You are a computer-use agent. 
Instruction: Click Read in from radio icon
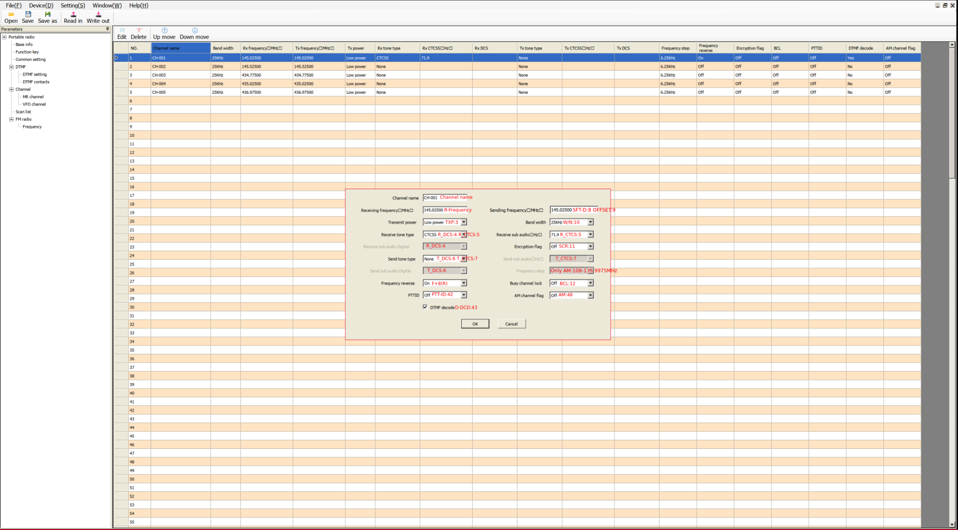click(x=73, y=15)
